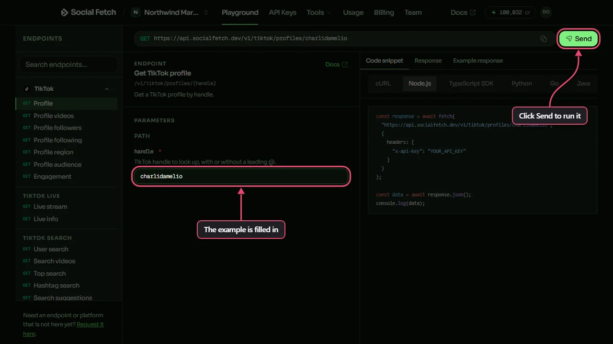The height and width of the screenshot is (344, 613).
Task: Open the credits balance 100,032 cr
Action: pyautogui.click(x=510, y=12)
